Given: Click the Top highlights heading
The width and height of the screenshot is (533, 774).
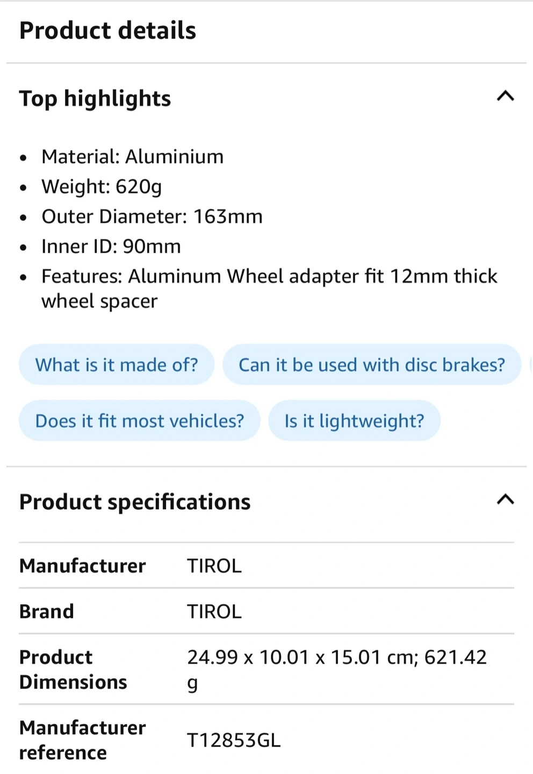Looking at the screenshot, I should pyautogui.click(x=95, y=99).
